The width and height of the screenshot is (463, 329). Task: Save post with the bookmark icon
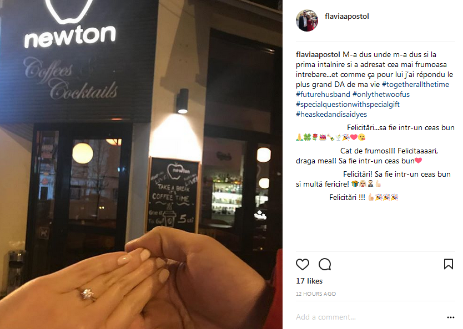point(448,264)
